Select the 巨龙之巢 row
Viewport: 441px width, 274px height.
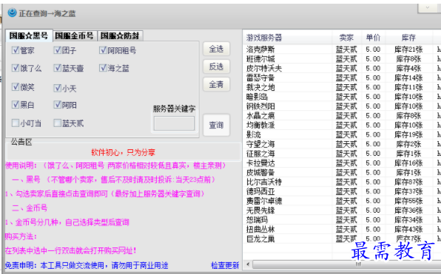coord(342,239)
